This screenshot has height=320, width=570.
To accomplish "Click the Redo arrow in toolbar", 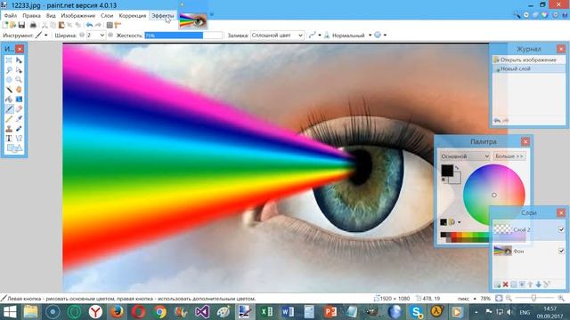I will coord(98,25).
